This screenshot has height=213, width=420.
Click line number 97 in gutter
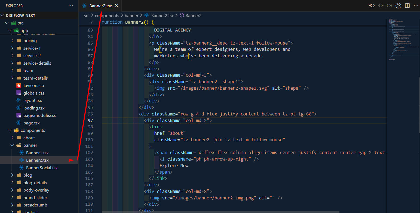(90, 120)
